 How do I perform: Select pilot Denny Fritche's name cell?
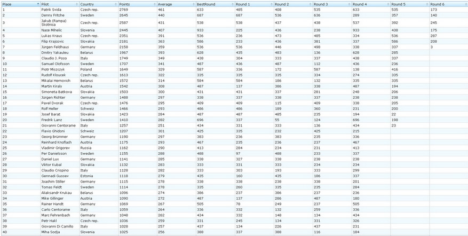pos(52,15)
